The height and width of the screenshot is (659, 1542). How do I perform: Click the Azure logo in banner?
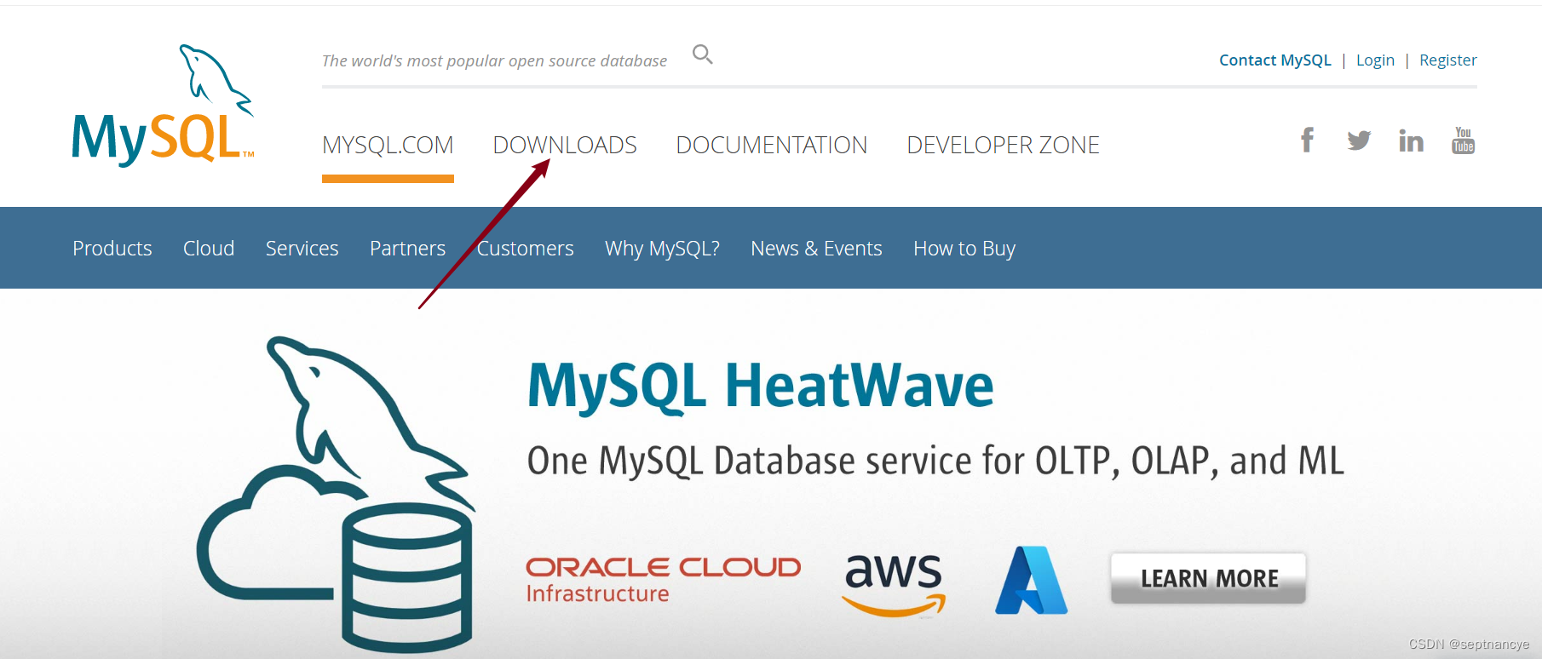point(1031,581)
